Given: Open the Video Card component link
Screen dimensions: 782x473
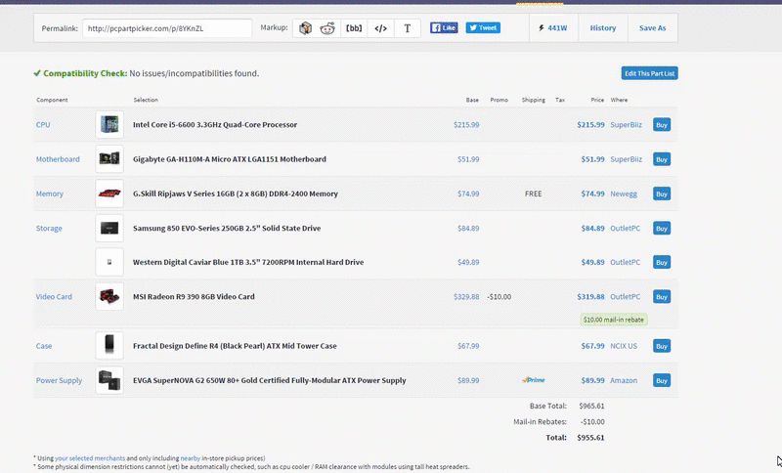Looking at the screenshot, I should point(54,296).
